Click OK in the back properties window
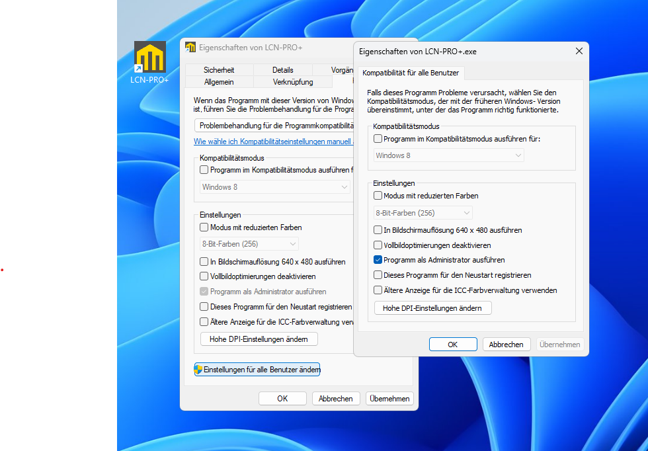Image resolution: width=648 pixels, height=451 pixels. coord(283,399)
